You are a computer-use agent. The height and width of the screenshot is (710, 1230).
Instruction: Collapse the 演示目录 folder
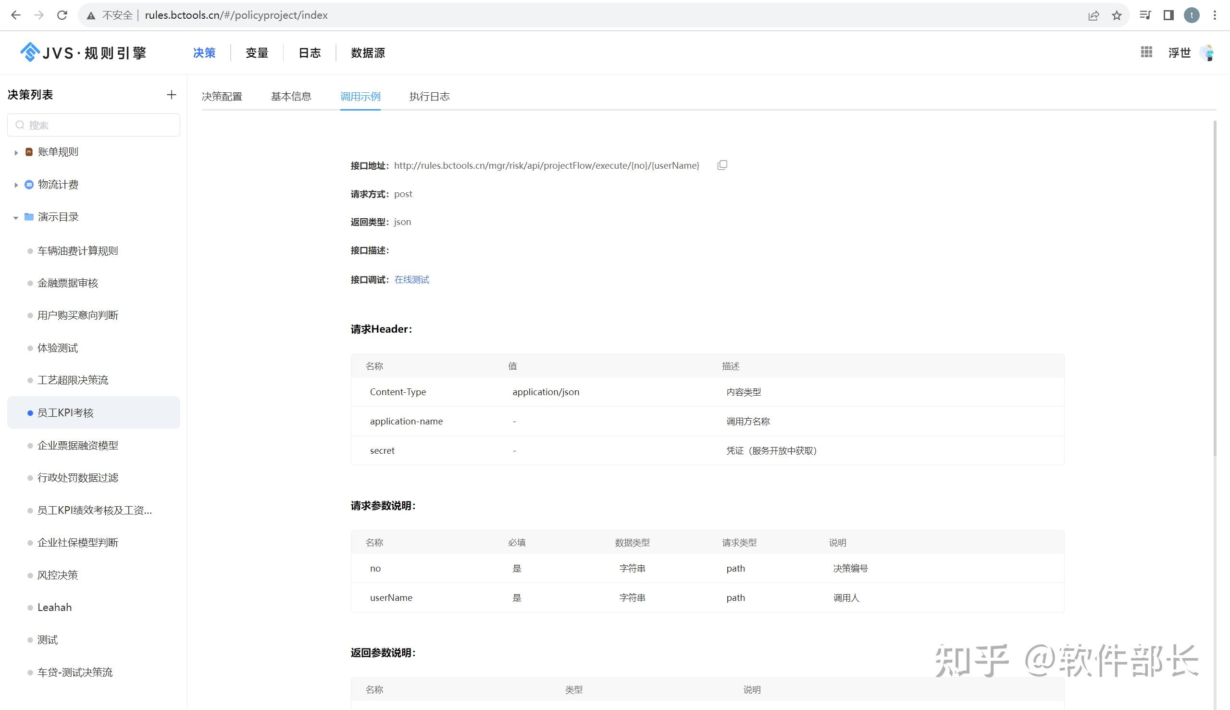click(15, 217)
